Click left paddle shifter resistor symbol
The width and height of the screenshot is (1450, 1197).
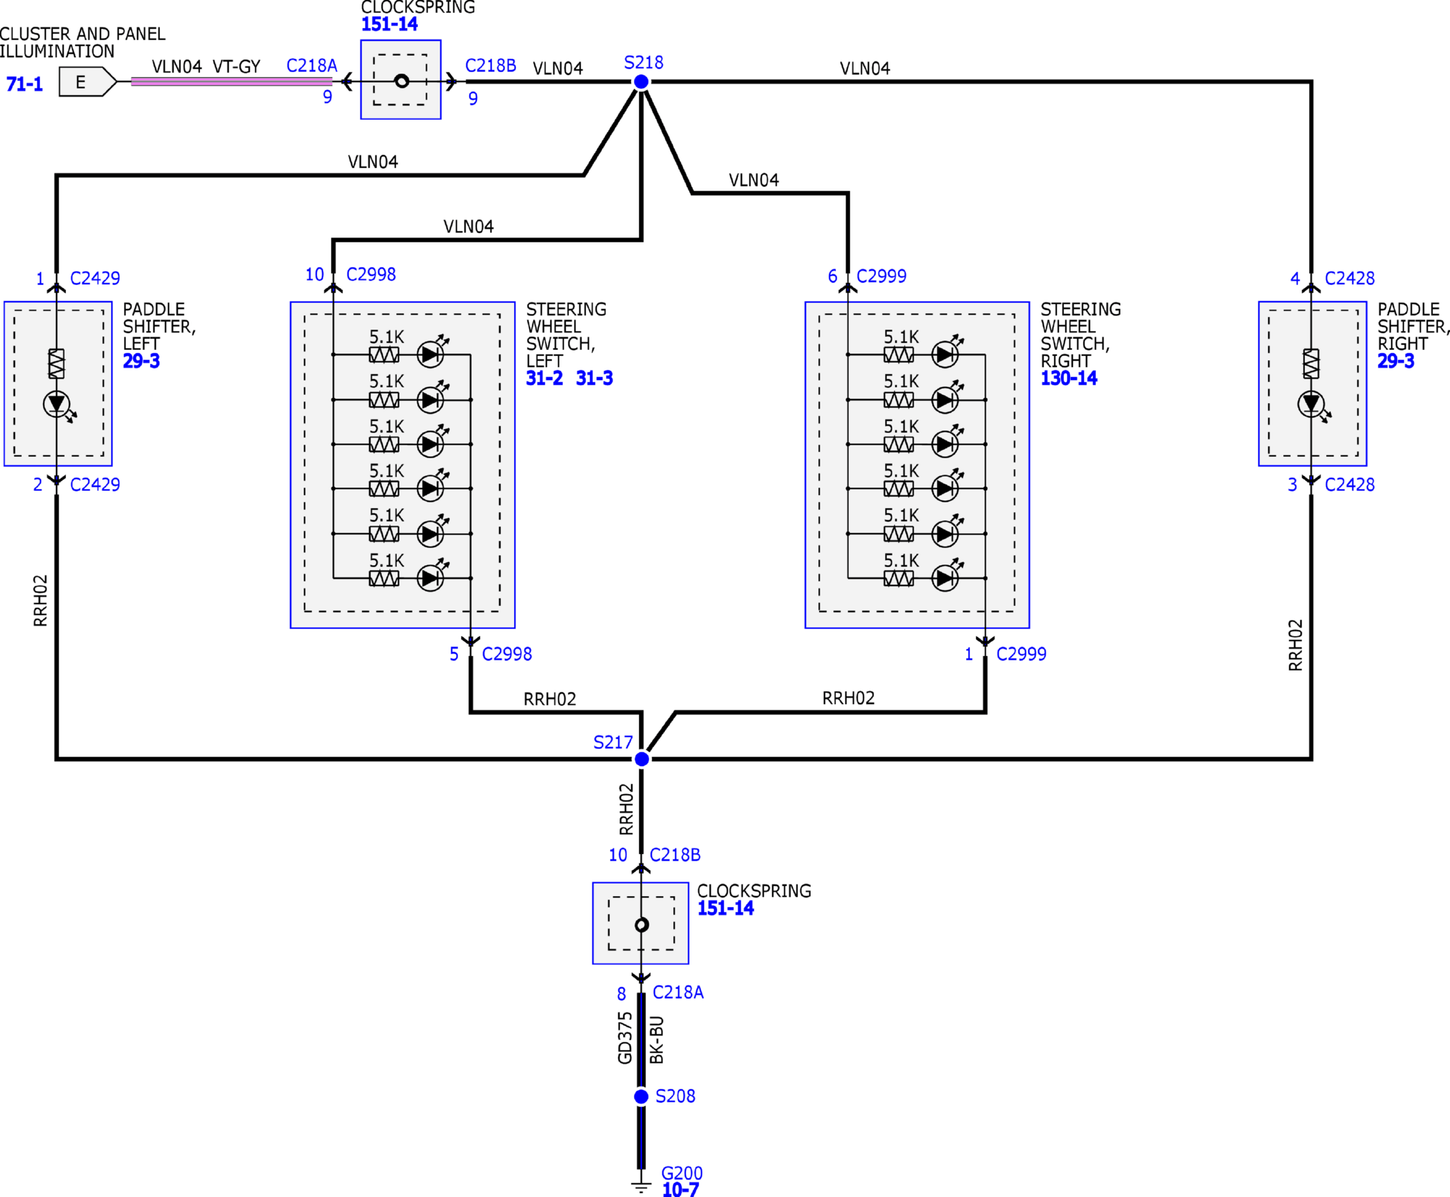[x=57, y=364]
